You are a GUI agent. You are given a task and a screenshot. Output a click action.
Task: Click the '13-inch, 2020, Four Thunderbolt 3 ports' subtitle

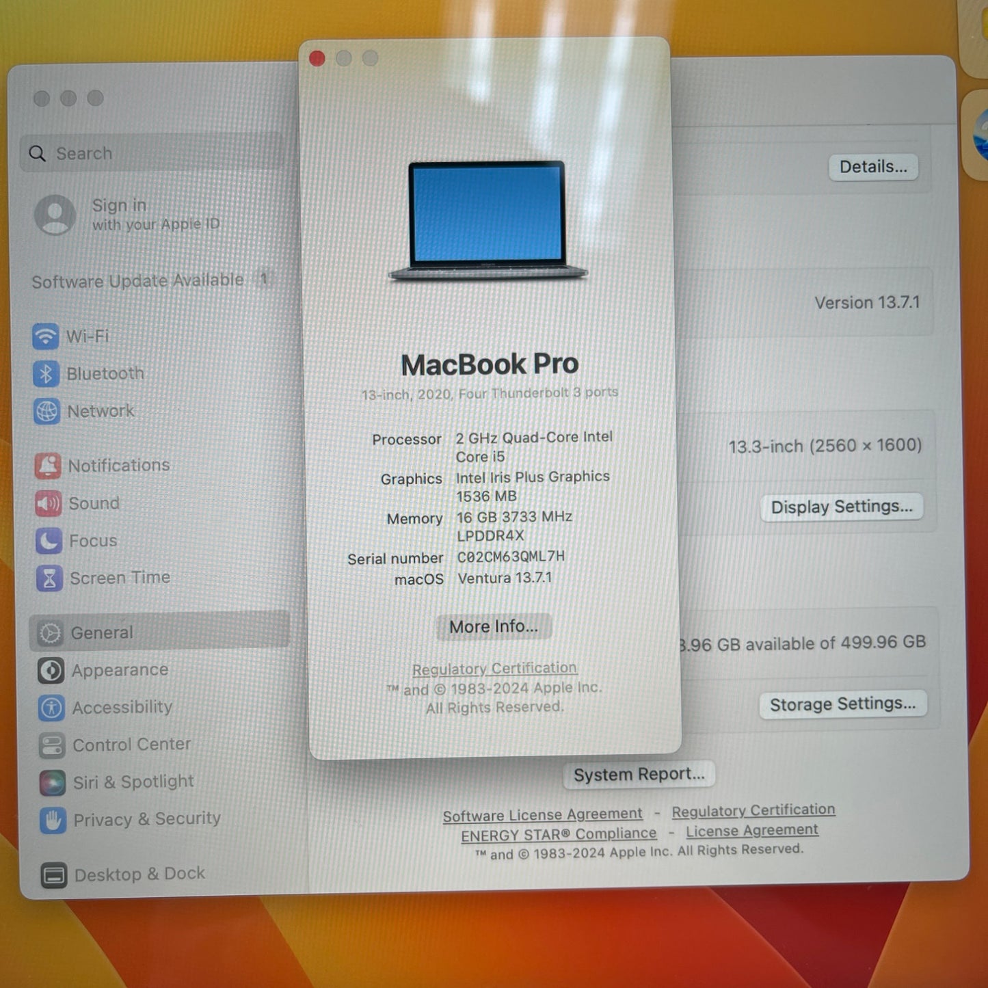(x=490, y=393)
